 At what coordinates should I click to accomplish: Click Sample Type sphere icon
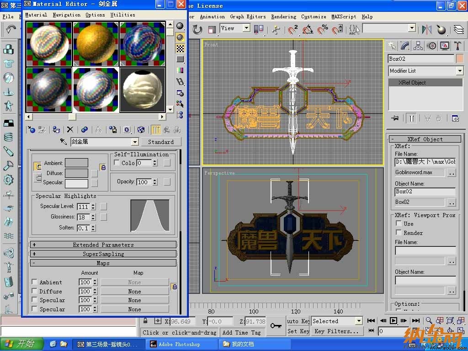click(x=180, y=26)
